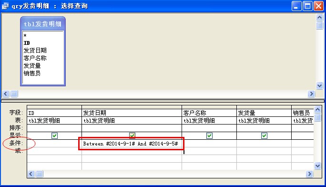Click the table cell under the 发货日期 column
The image size is (326, 187).
tap(132, 121)
